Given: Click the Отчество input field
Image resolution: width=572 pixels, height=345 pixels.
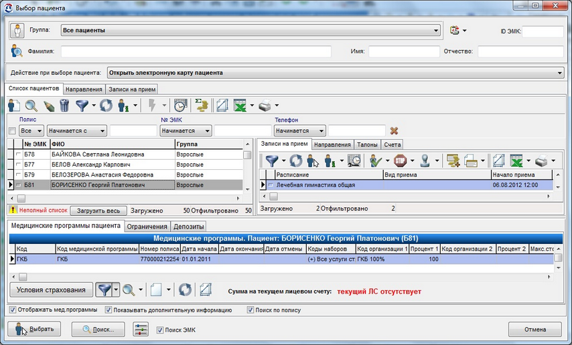Looking at the screenshot, I should (520, 51).
